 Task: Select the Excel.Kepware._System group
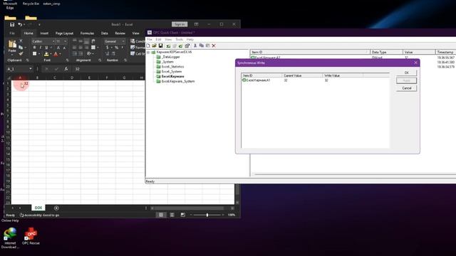click(178, 81)
